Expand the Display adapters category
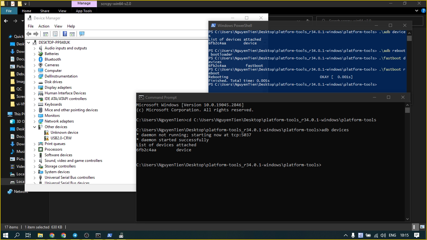 35,87
